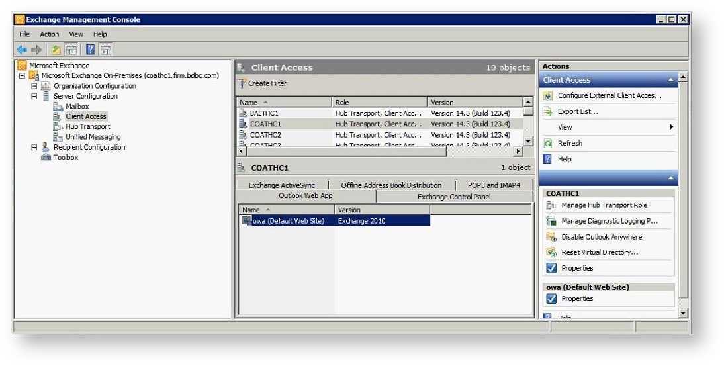Click the Toolbox icon in the tree
This screenshot has width=724, height=366.
click(x=46, y=157)
